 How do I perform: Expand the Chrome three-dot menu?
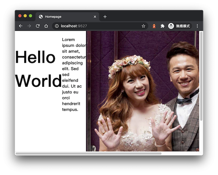[198, 26]
